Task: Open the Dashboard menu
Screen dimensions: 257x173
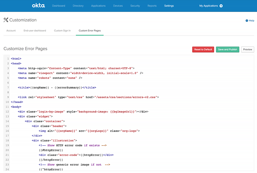Action: pyautogui.click(x=59, y=6)
